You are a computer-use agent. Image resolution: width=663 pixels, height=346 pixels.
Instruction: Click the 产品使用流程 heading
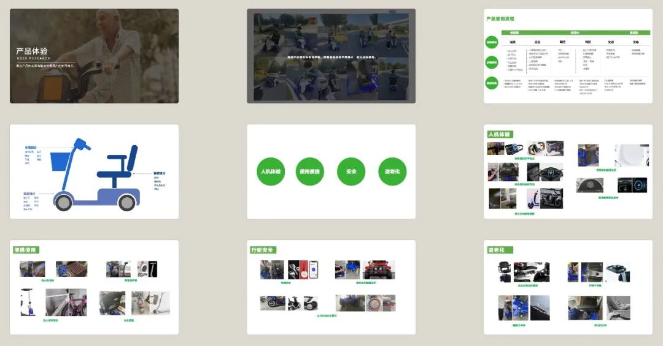(x=500, y=18)
